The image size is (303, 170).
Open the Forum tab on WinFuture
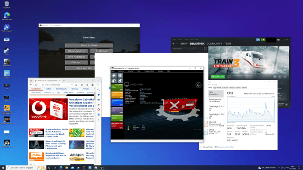(85, 89)
